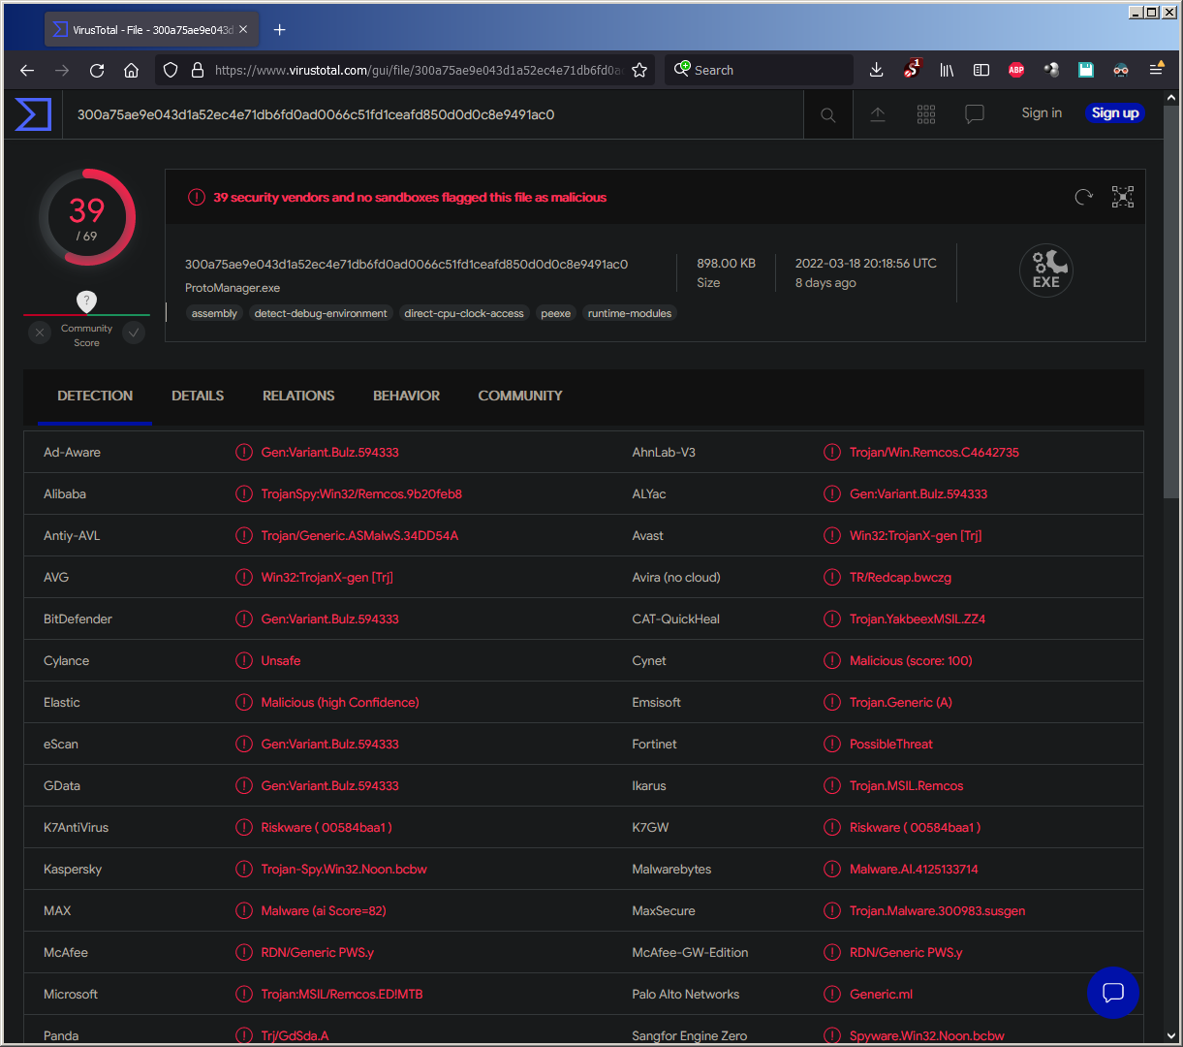
Task: Click the Avira TR/Redcap.bwczg result
Action: (900, 578)
